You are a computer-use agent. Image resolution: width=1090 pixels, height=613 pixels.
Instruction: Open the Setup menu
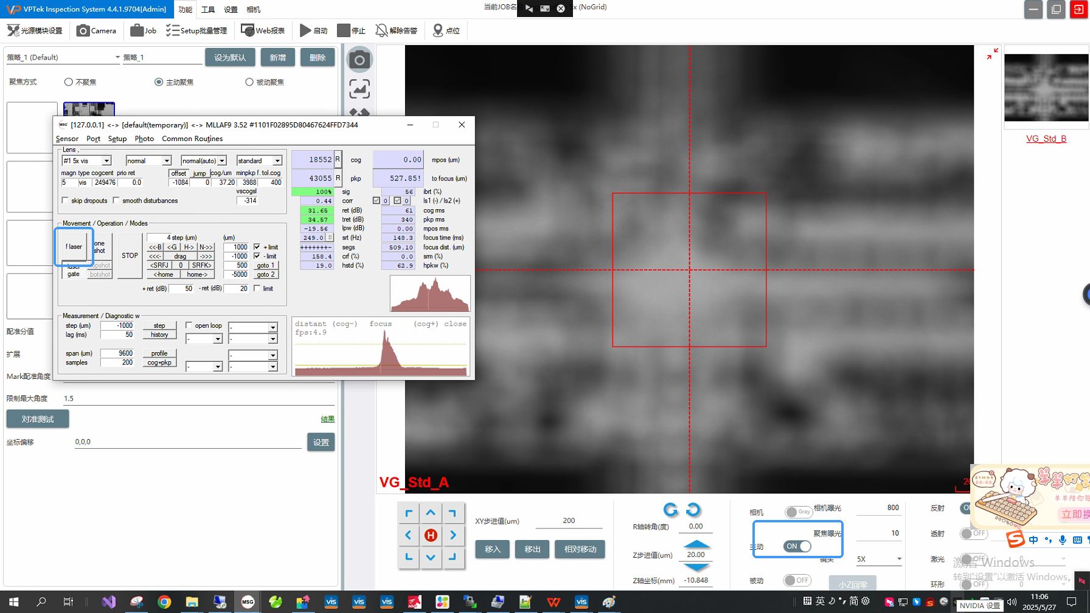tap(117, 139)
